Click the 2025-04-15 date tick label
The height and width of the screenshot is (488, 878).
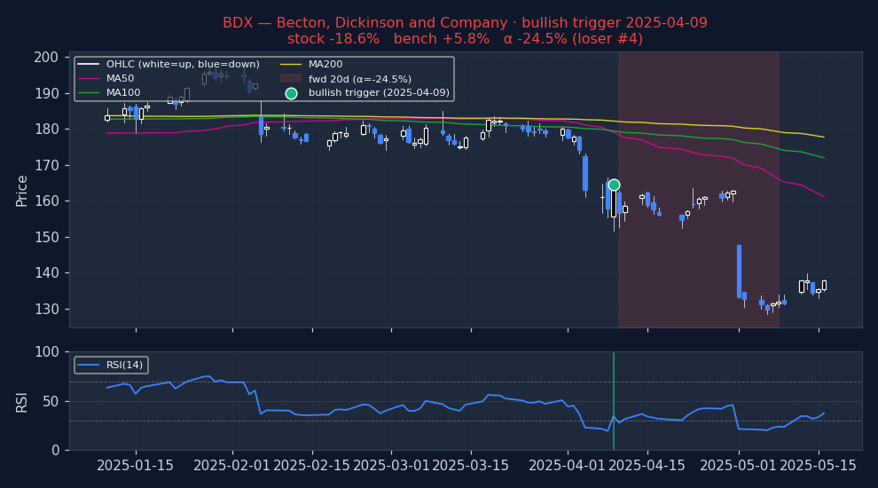click(647, 467)
